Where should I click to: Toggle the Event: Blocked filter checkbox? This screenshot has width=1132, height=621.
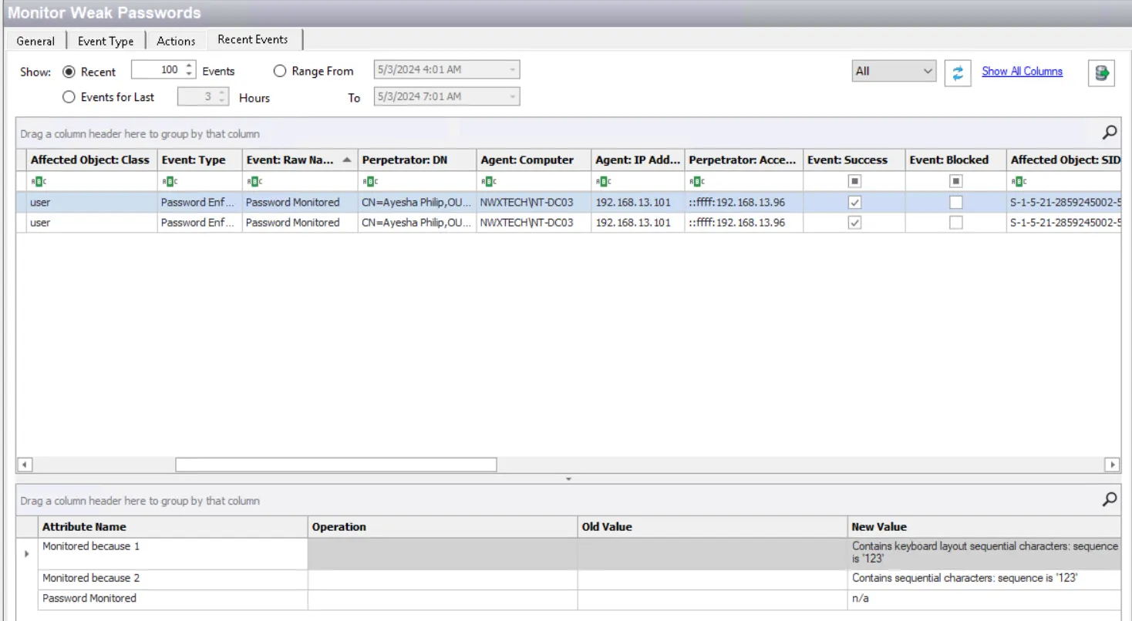[955, 181]
